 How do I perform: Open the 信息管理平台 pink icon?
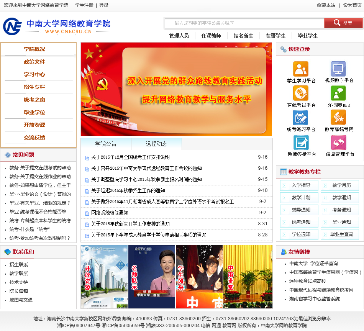(x=338, y=142)
